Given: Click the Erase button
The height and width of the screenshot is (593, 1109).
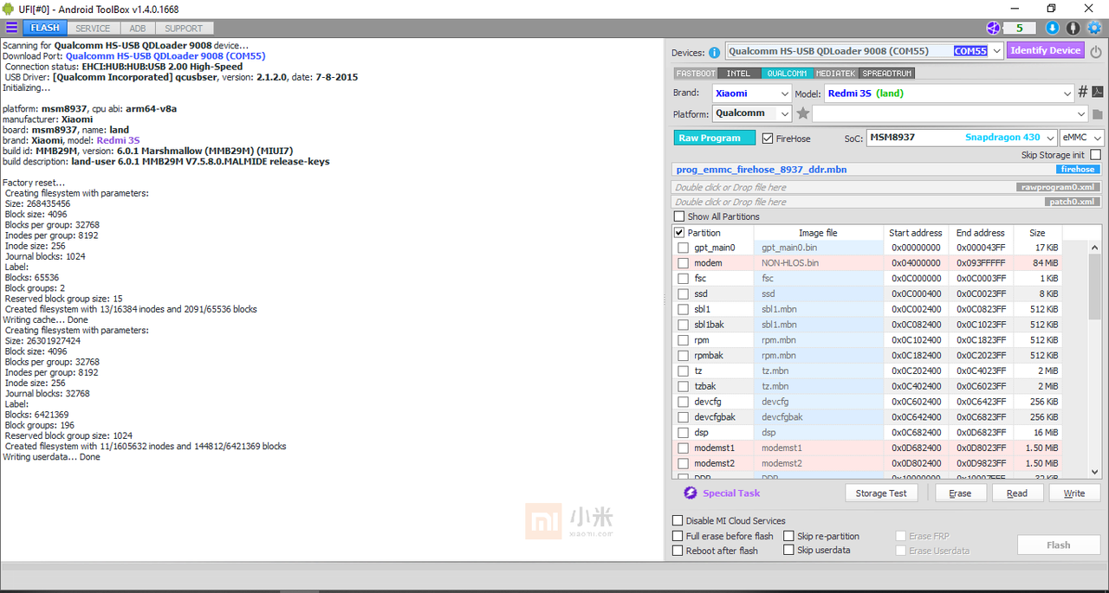Looking at the screenshot, I should click(960, 493).
